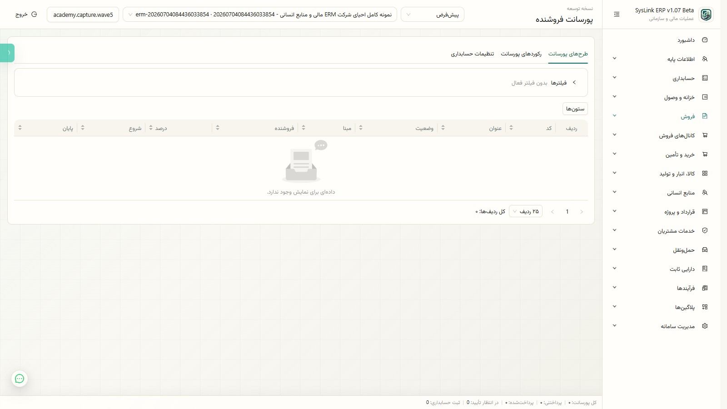Open the company selector dropdown erm-2026
The height and width of the screenshot is (409, 727).
[260, 15]
